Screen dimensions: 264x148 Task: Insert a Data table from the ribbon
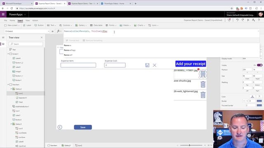tap(96, 25)
